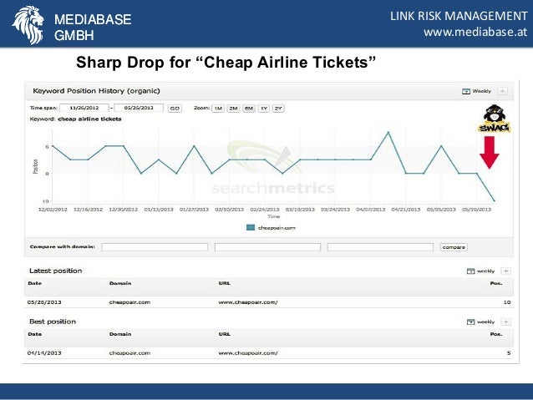Screen dimensions: 533x400
Task: Click Domain column header in Latest position
Action: pyautogui.click(x=120, y=283)
